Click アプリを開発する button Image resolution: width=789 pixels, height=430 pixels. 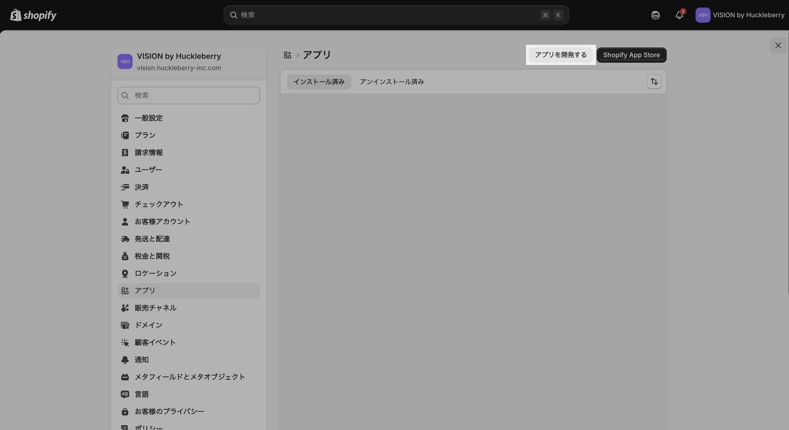pos(561,55)
